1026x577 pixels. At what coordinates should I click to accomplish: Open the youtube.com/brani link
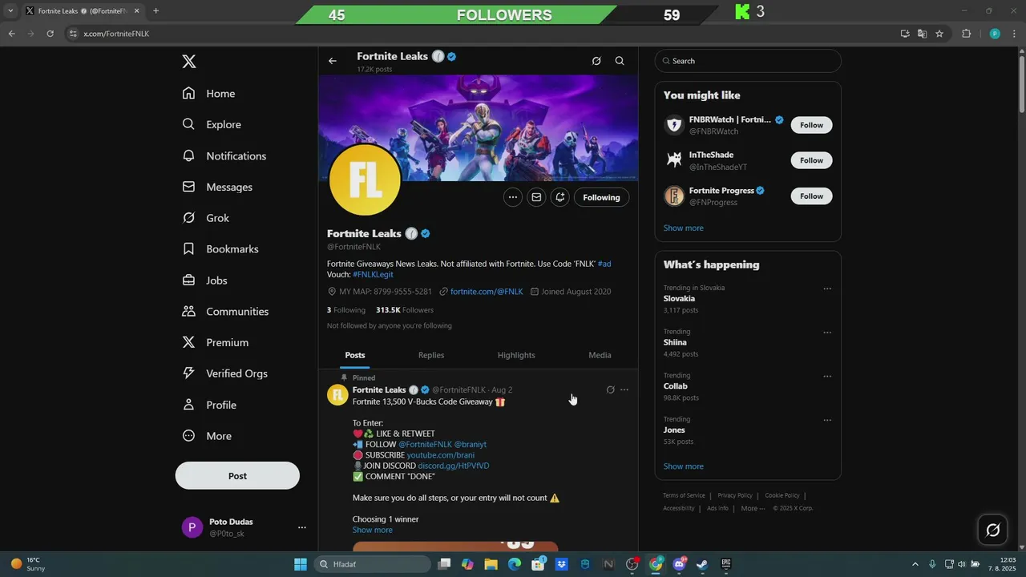click(441, 455)
